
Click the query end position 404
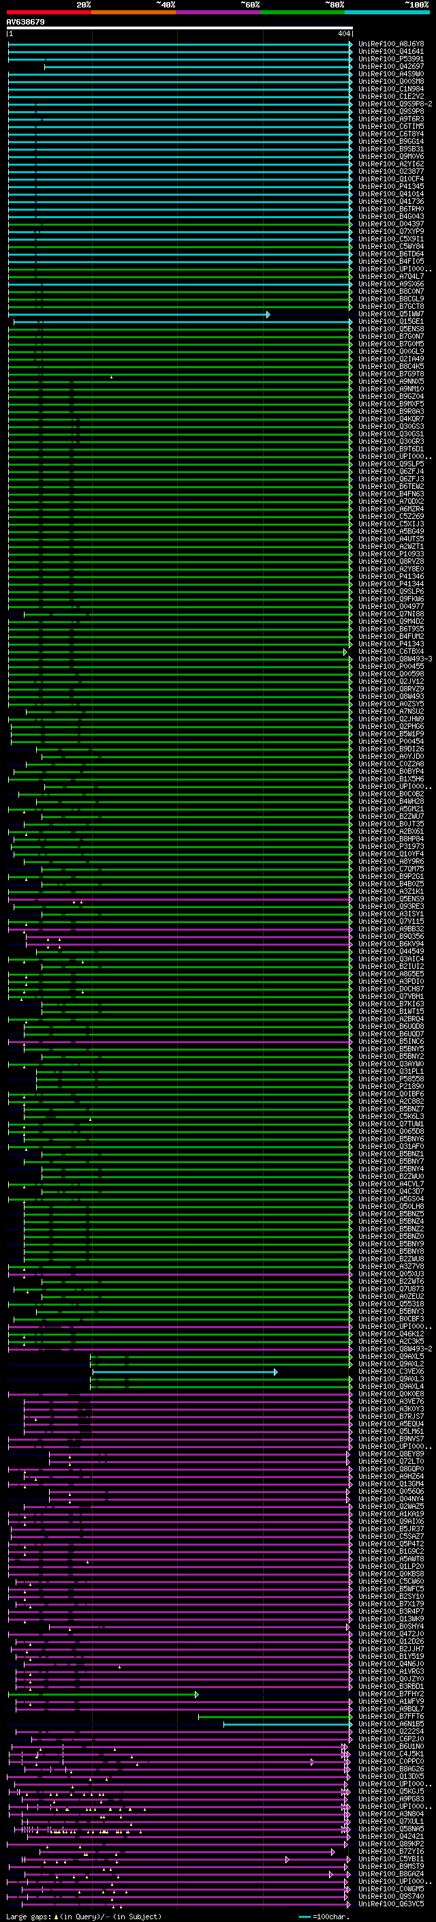(x=343, y=33)
